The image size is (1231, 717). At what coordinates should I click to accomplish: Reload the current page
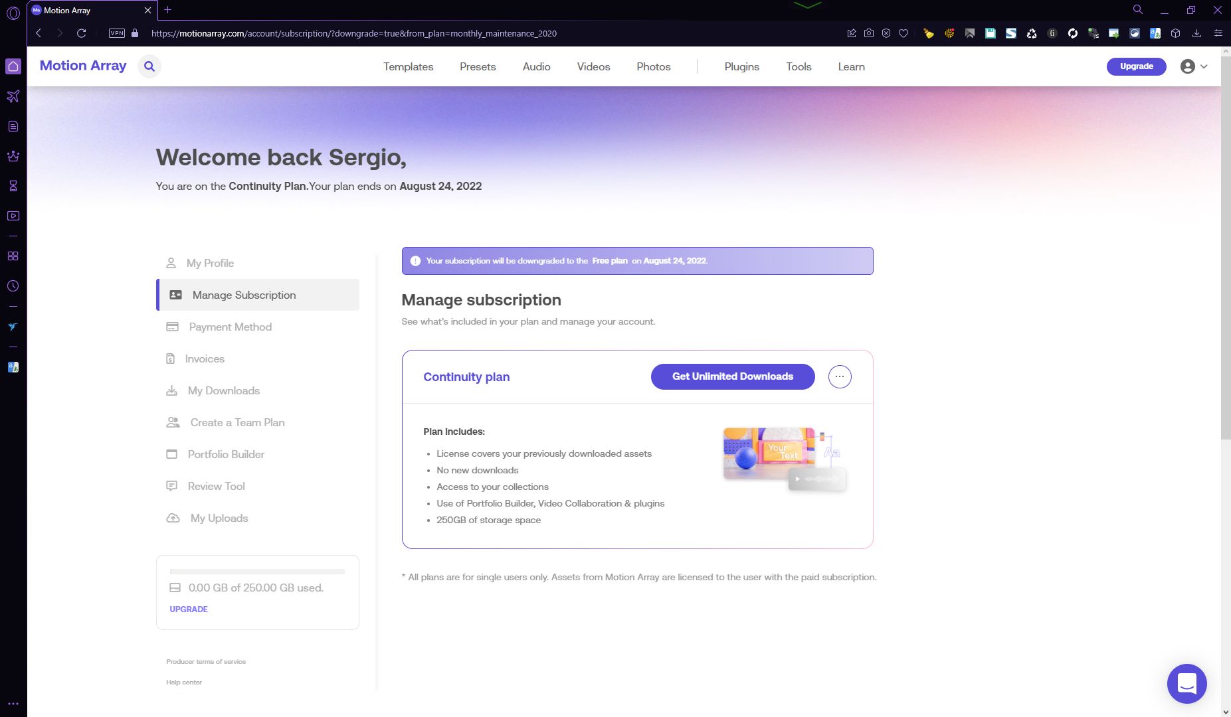81,33
